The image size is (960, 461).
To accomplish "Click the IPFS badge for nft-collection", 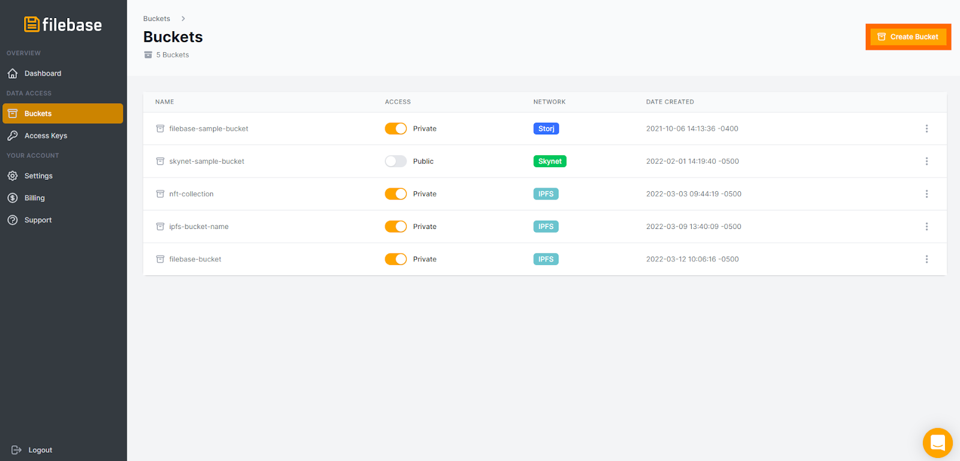I will 545,194.
